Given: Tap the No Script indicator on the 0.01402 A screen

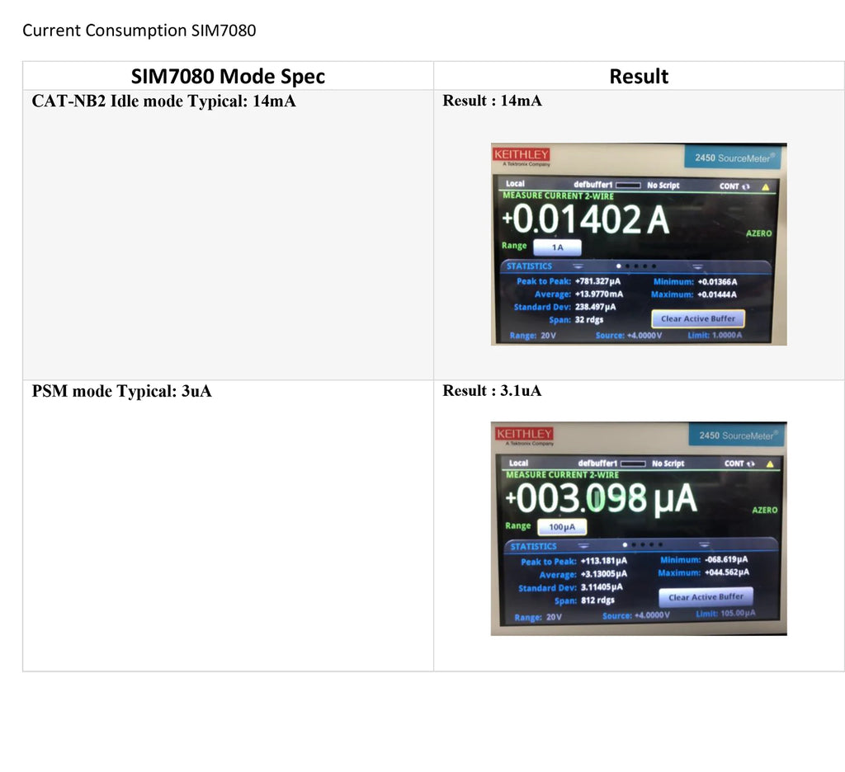Looking at the screenshot, I should click(x=663, y=186).
